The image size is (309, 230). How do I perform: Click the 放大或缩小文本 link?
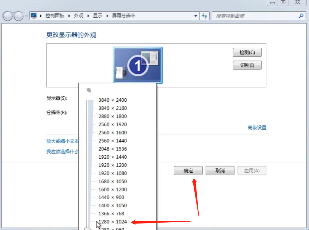pyautogui.click(x=62, y=141)
